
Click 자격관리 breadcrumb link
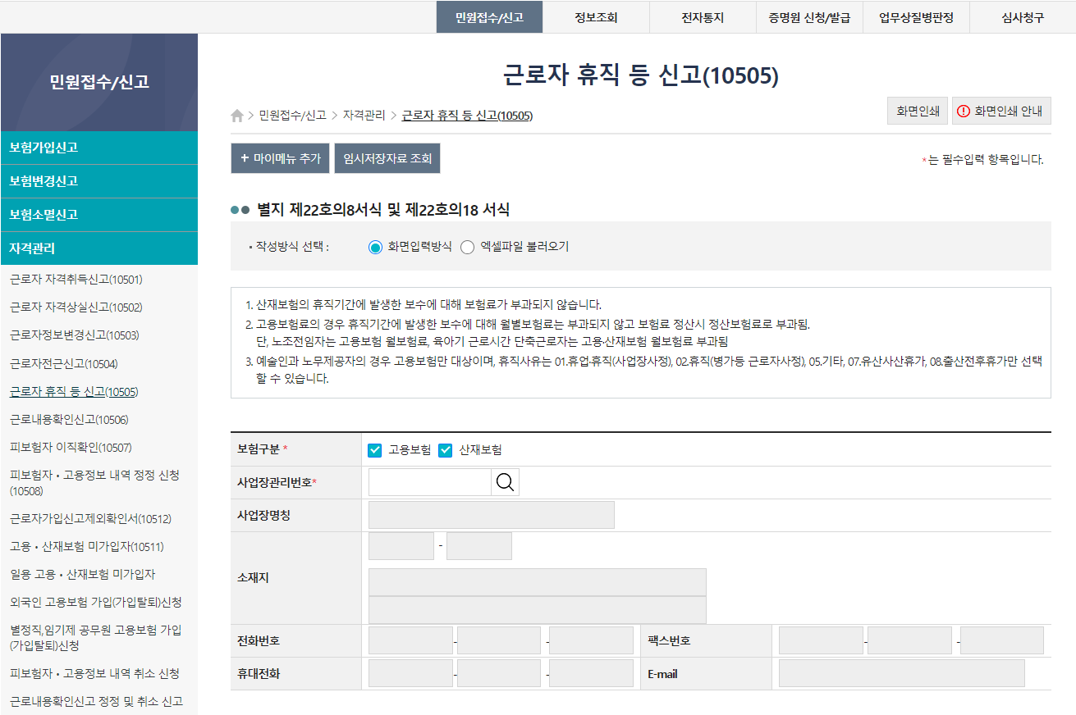(364, 116)
